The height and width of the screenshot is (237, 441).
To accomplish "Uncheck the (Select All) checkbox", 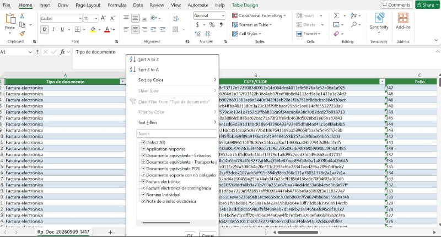I will (143, 142).
